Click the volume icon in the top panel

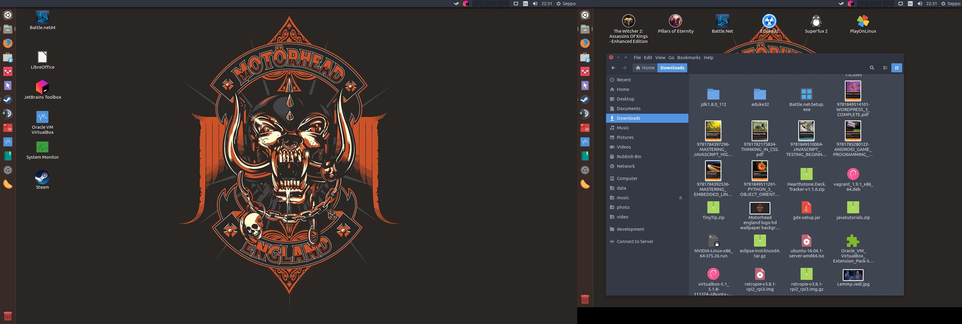point(535,3)
